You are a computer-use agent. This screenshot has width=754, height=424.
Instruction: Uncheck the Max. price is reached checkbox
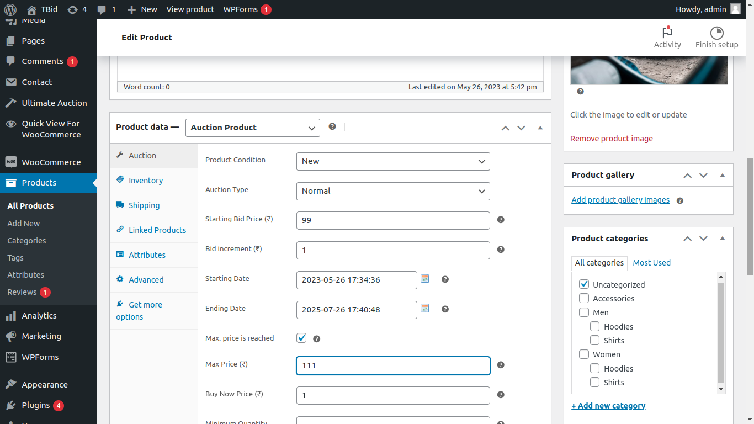[301, 338]
